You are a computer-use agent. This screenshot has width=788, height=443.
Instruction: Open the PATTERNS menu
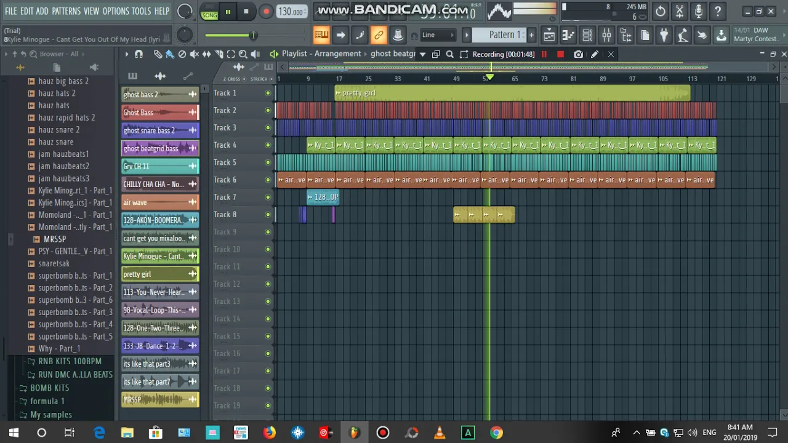pos(66,11)
